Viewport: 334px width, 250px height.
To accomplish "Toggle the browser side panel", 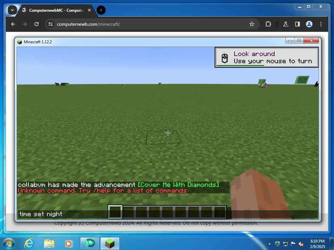I will 297,24.
